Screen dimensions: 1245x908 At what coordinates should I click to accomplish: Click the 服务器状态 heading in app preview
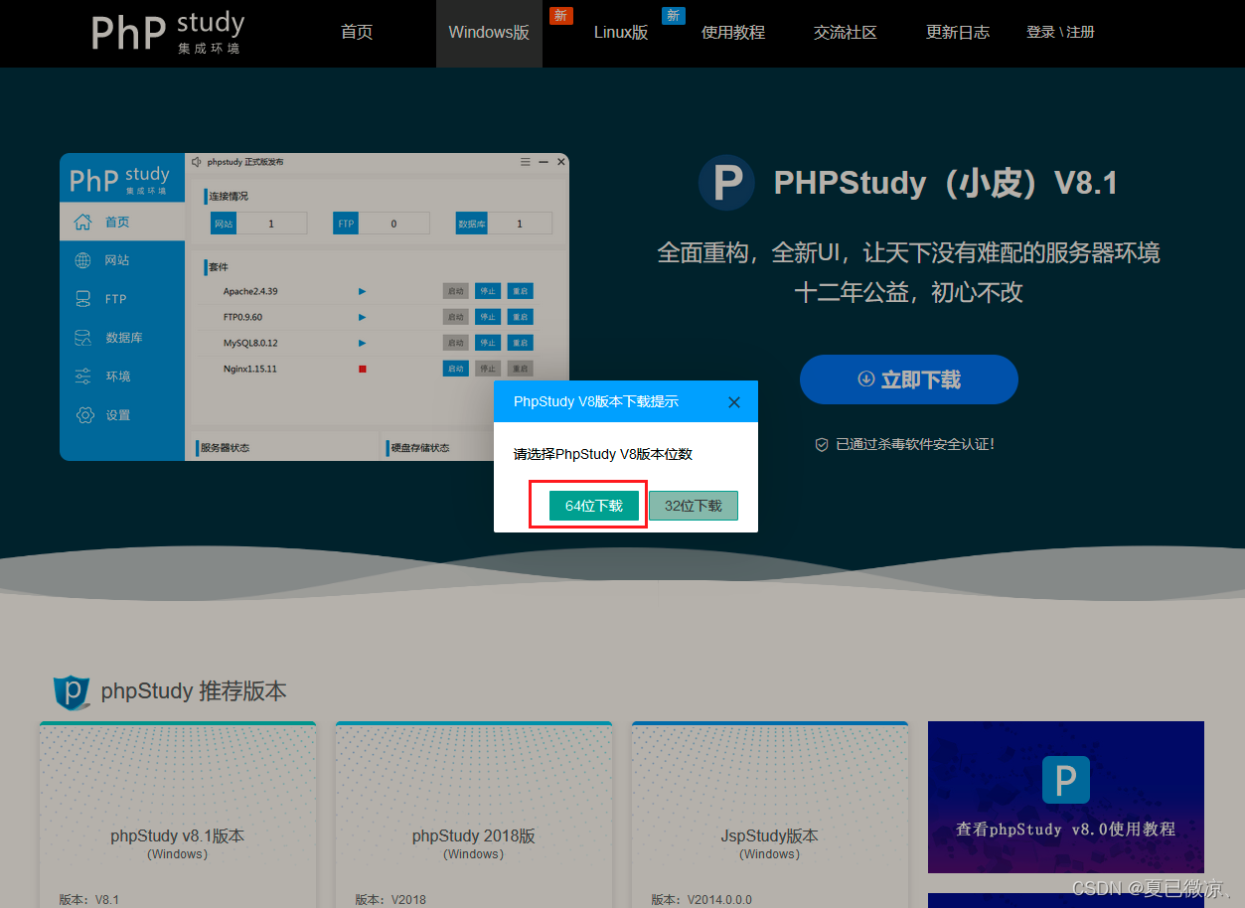tap(226, 448)
